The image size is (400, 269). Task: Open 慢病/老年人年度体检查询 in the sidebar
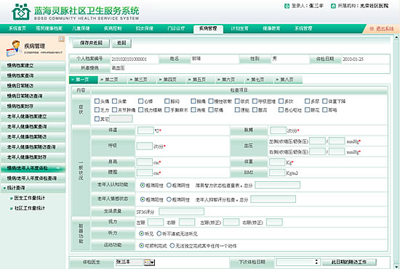pyautogui.click(x=33, y=178)
